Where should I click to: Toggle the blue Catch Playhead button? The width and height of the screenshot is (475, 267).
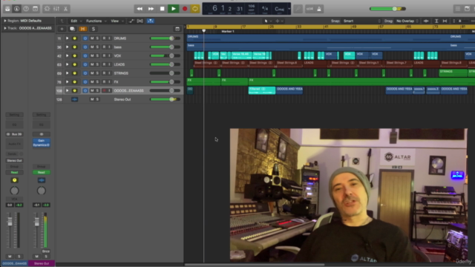tap(150, 21)
